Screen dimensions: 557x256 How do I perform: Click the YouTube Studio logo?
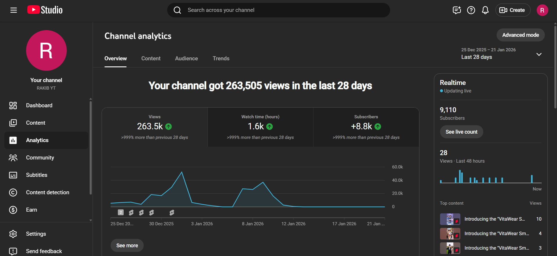(x=45, y=10)
